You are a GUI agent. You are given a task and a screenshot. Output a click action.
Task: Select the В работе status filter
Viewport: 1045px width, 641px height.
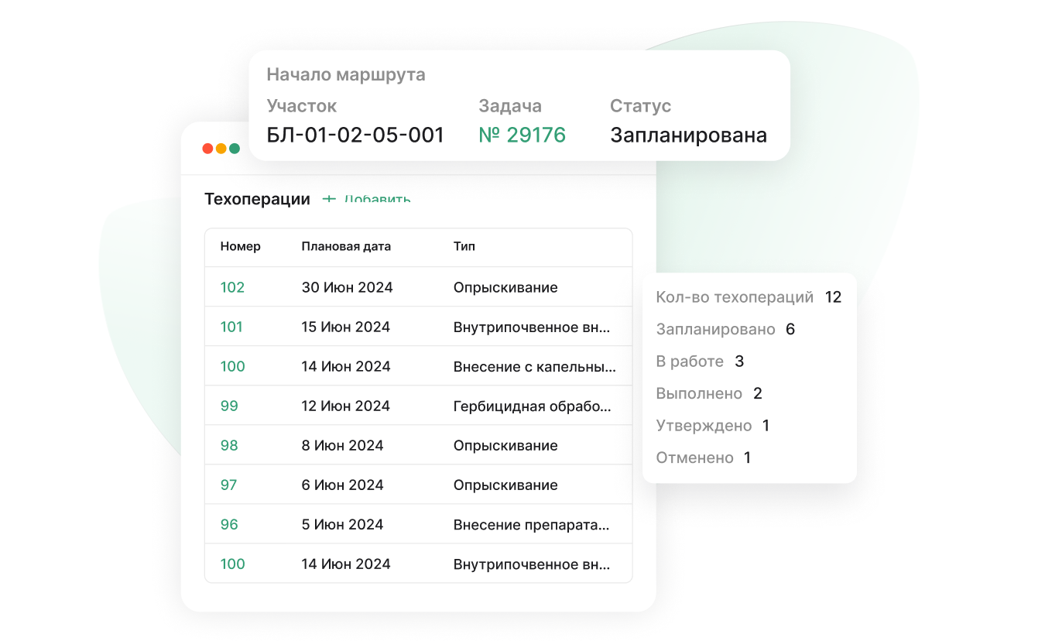pyautogui.click(x=690, y=361)
